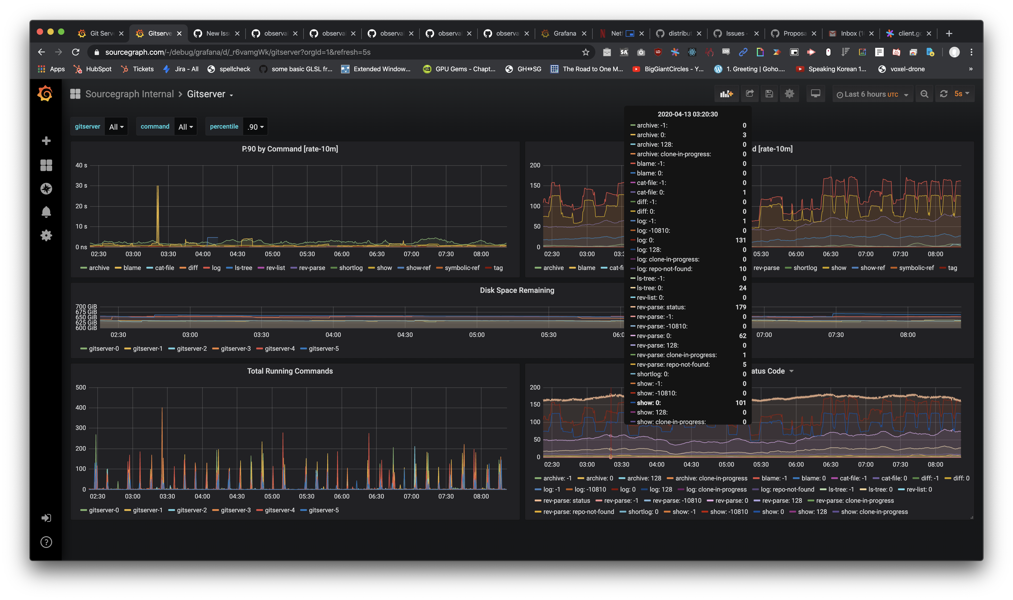Open the Apps bookmarks shortcut

pos(51,69)
